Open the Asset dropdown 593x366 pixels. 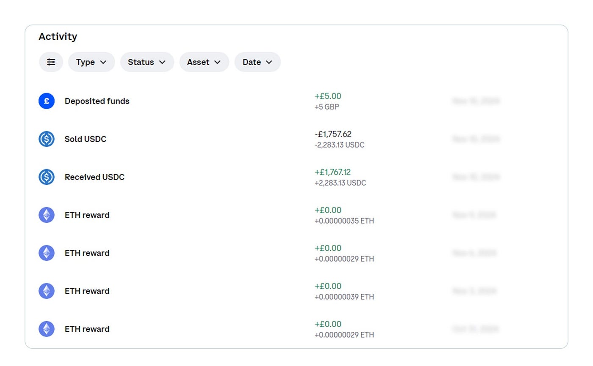[204, 62]
